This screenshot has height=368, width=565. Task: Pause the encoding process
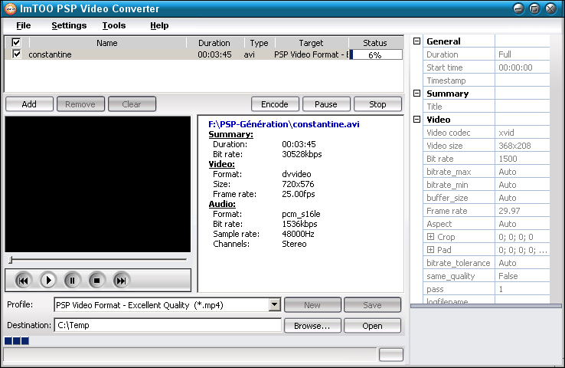click(326, 104)
